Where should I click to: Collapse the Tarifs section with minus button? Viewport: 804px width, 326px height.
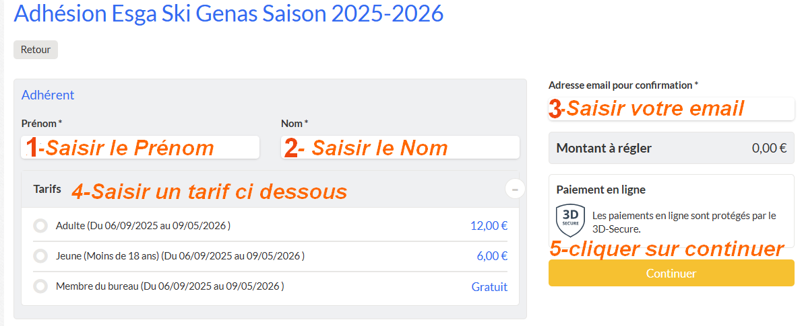(x=515, y=190)
